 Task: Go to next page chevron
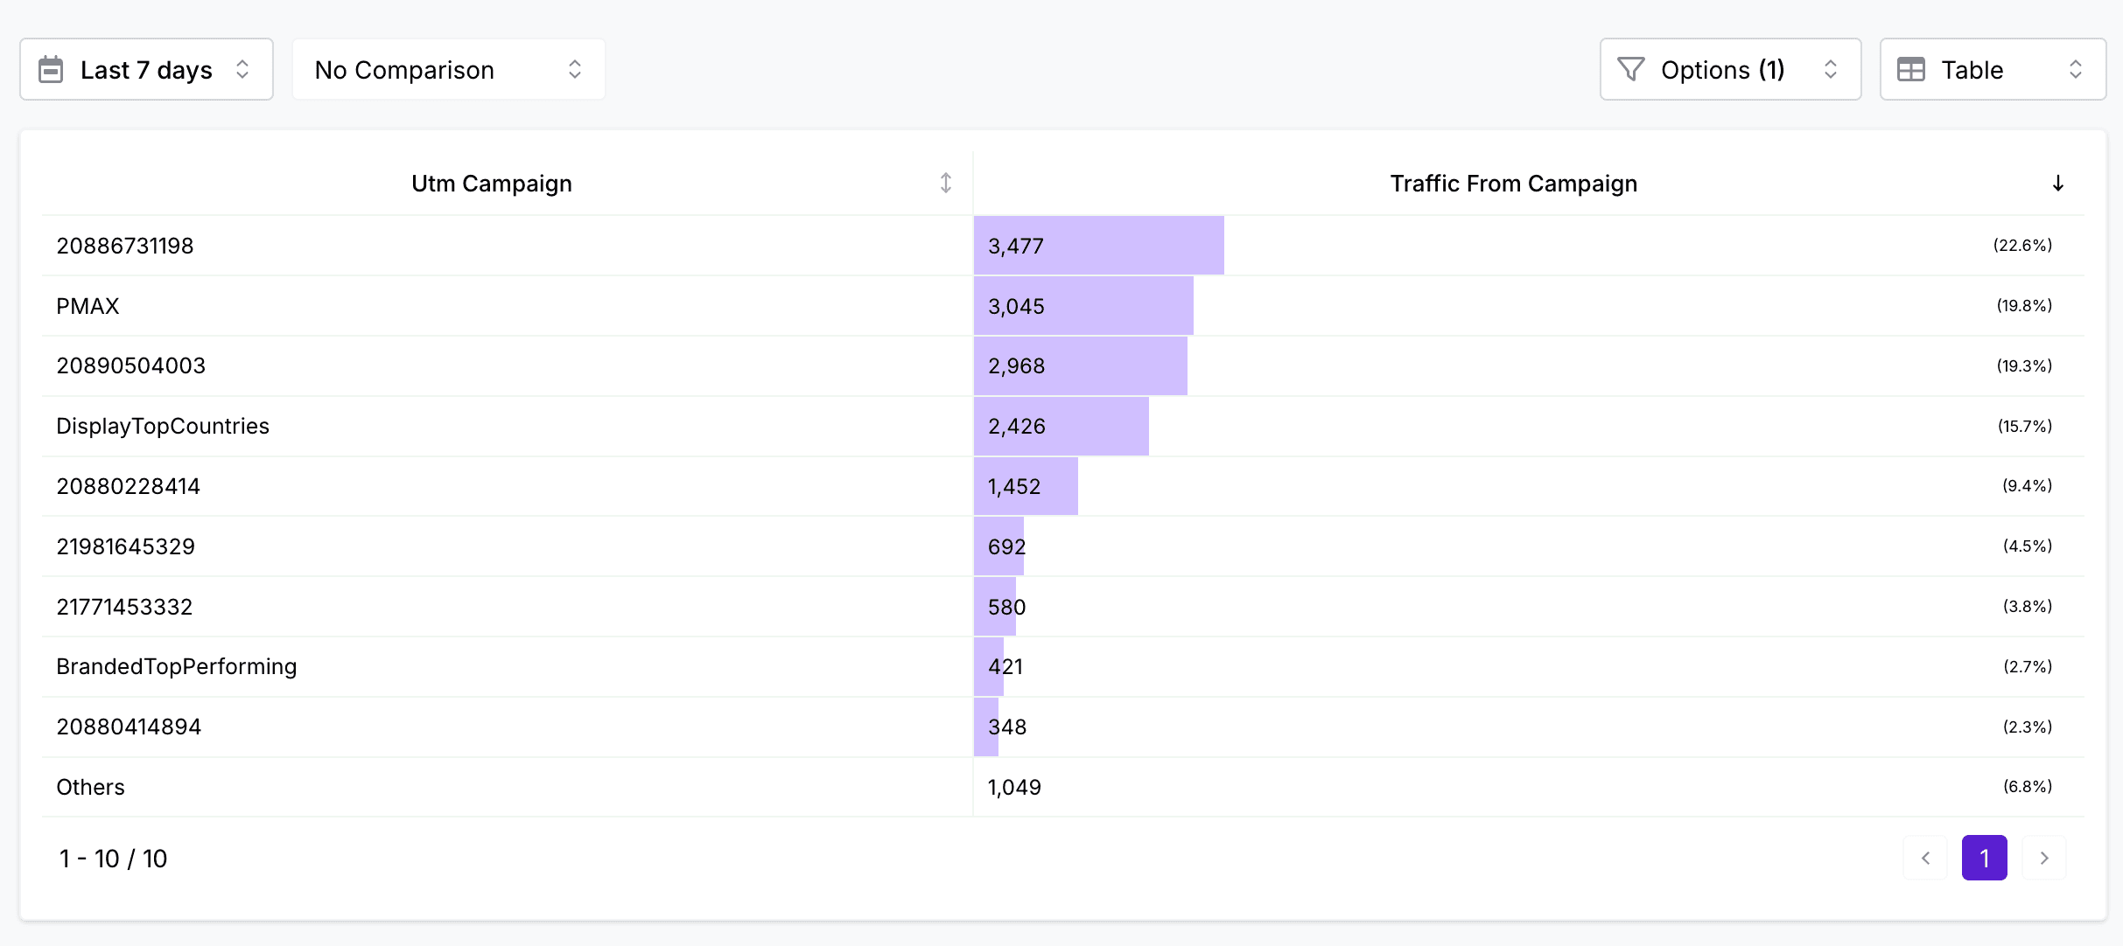pos(2044,858)
